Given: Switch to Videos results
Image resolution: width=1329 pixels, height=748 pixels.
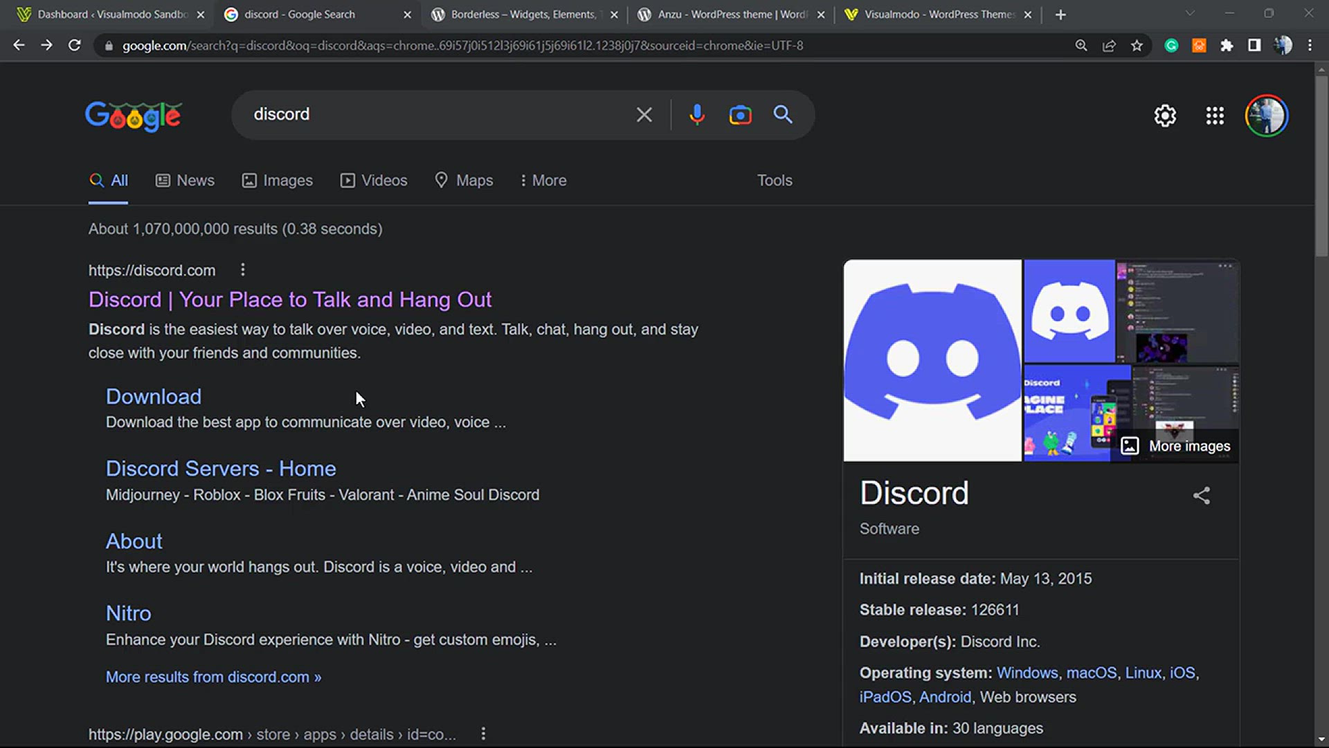Looking at the screenshot, I should pos(374,180).
